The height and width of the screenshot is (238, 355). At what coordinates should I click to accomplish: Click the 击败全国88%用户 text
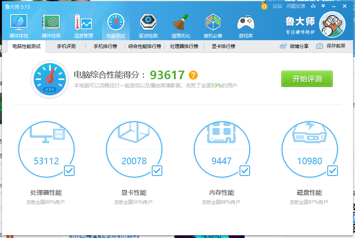click(221, 202)
